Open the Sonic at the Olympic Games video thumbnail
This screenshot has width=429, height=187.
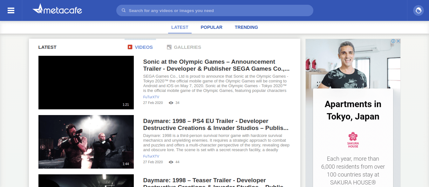[x=86, y=82]
